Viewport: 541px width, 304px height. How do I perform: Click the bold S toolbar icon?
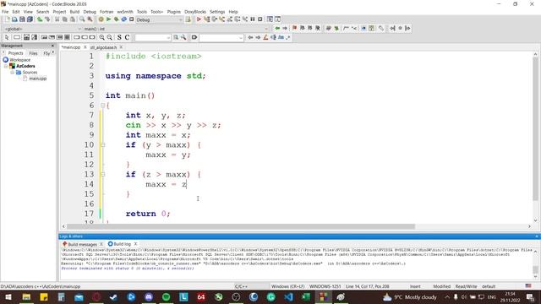click(119, 37)
